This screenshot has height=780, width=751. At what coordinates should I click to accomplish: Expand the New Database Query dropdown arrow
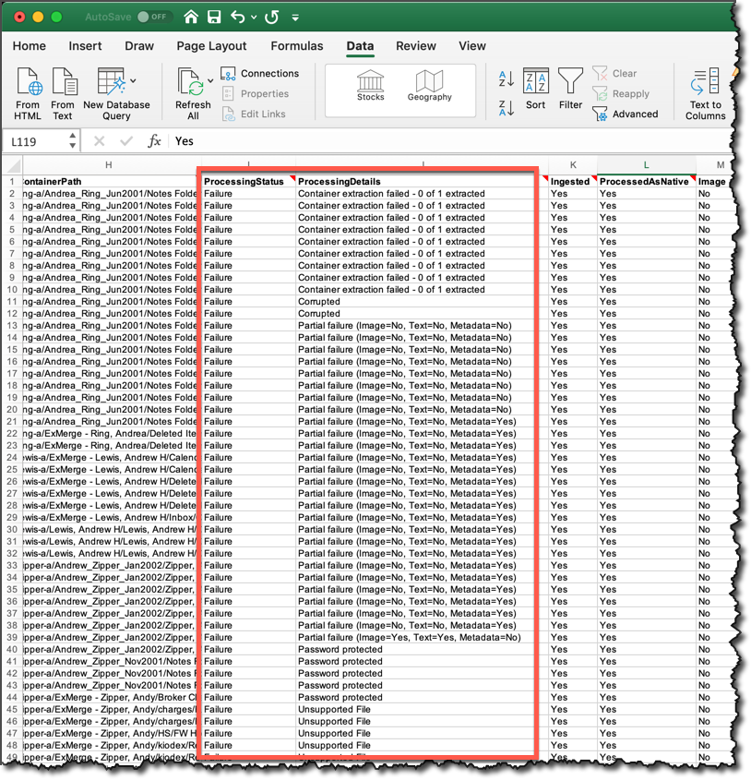[133, 80]
